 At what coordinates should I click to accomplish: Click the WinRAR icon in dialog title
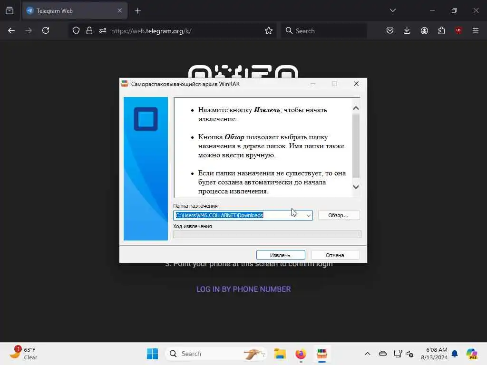[125, 84]
